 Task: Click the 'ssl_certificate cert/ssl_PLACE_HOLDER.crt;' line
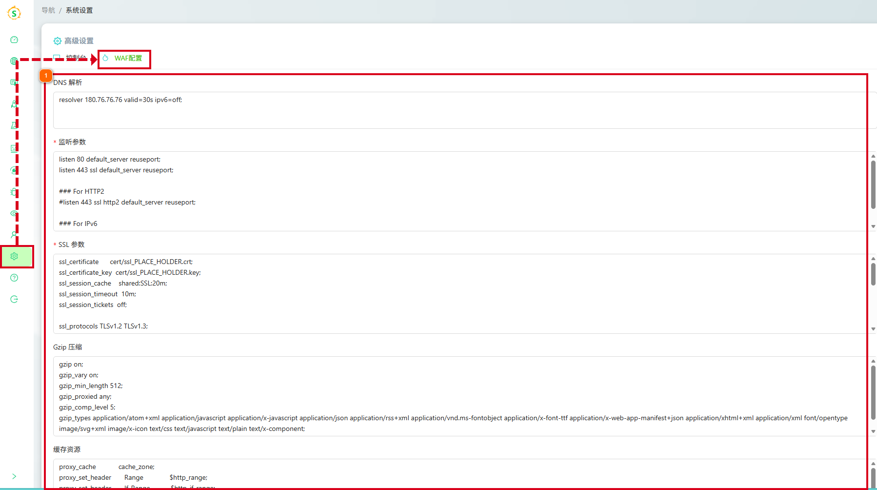tap(126, 262)
